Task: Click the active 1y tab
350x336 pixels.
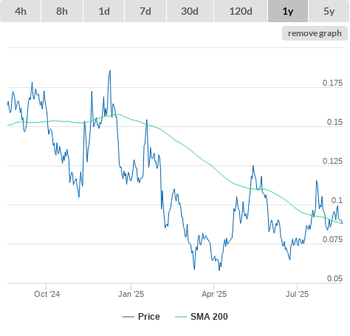Action: (x=288, y=11)
